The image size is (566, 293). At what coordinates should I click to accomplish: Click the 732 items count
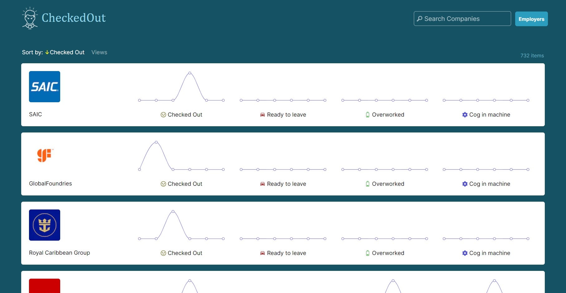tap(532, 55)
